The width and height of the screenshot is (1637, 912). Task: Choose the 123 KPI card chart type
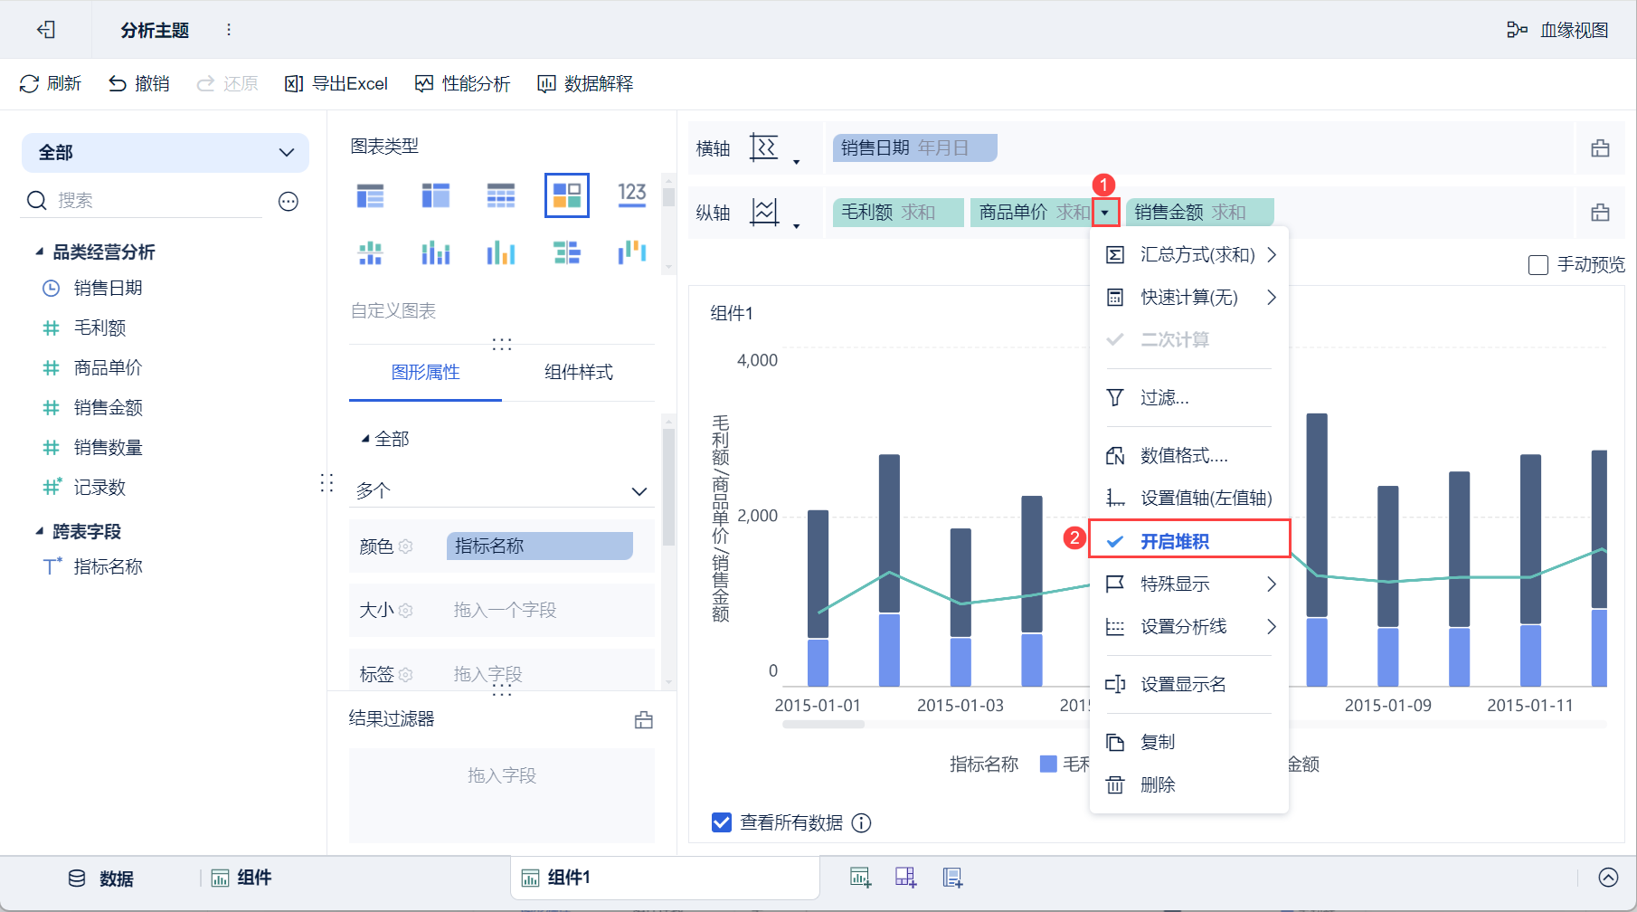click(x=632, y=195)
